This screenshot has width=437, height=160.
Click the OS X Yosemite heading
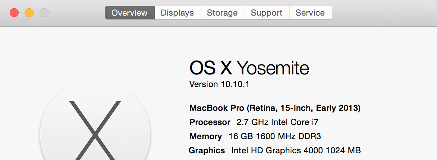(x=249, y=68)
